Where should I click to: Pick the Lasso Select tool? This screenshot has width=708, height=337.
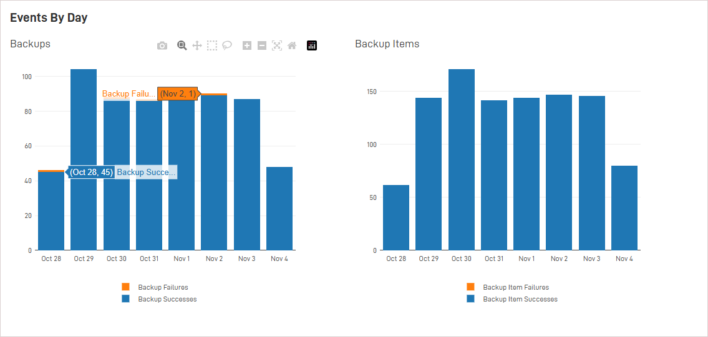(227, 45)
